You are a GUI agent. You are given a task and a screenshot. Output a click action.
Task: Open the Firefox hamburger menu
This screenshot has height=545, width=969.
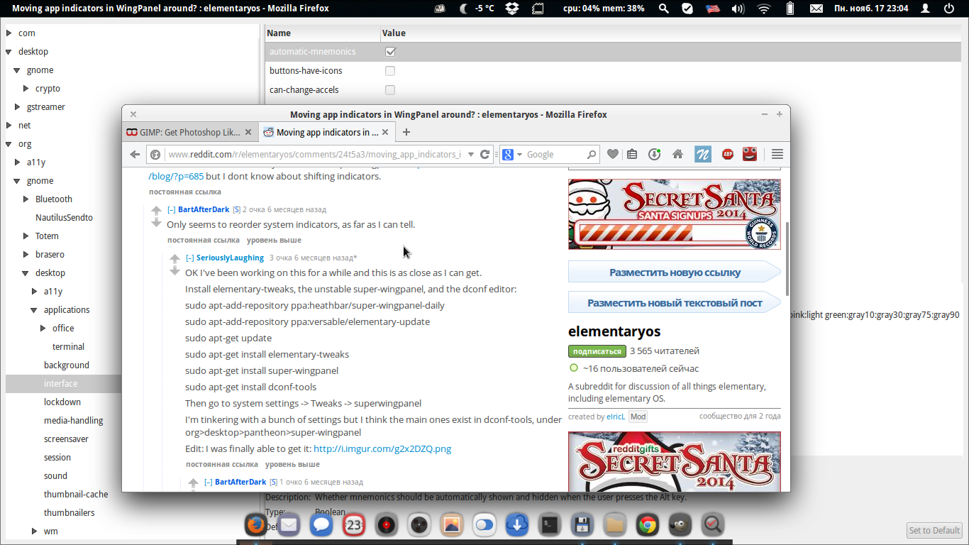click(x=777, y=154)
